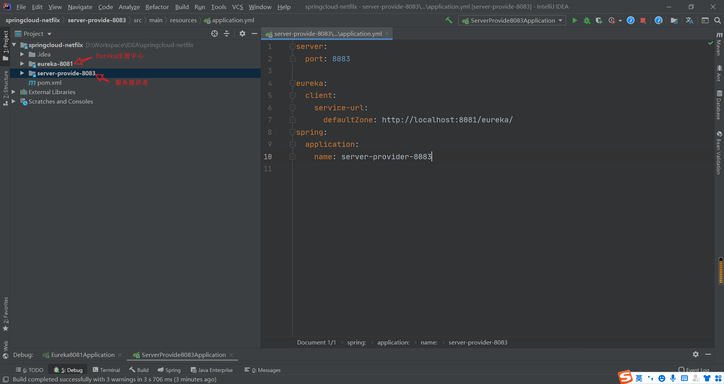Viewport: 724px width, 384px height.
Task: Open the Refactor menu
Action: 157,7
